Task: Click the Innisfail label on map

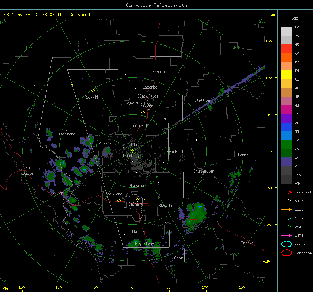Action: pos(140,126)
